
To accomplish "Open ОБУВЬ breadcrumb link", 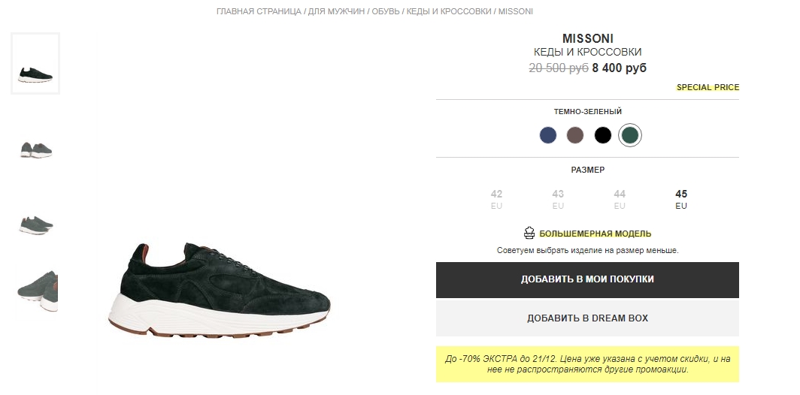I will click(385, 11).
